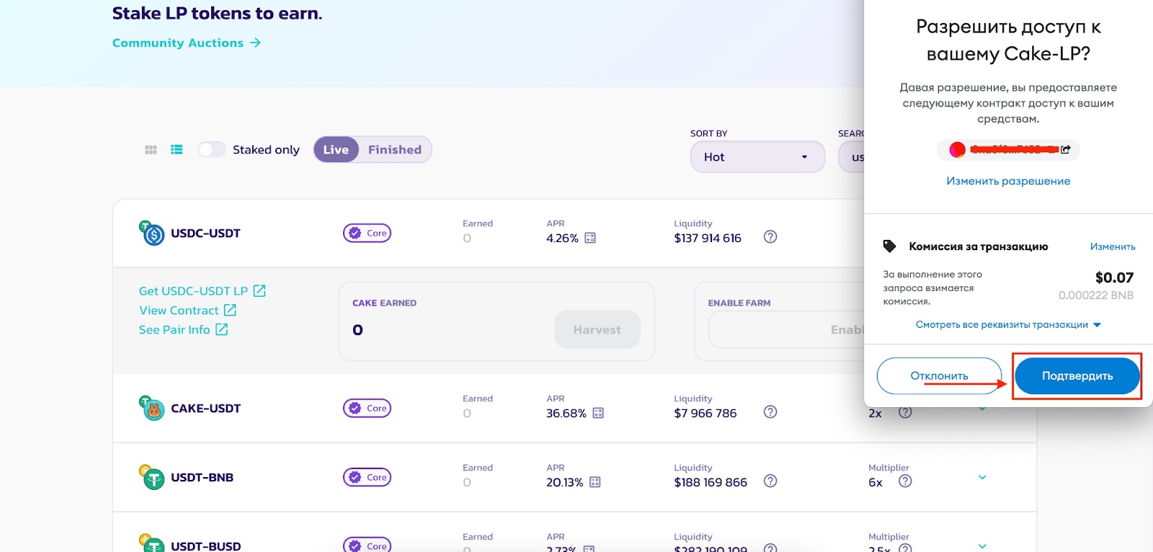Expand Смотреть все реквизиты транзакции
The width and height of the screenshot is (1153, 552).
pyautogui.click(x=1008, y=325)
